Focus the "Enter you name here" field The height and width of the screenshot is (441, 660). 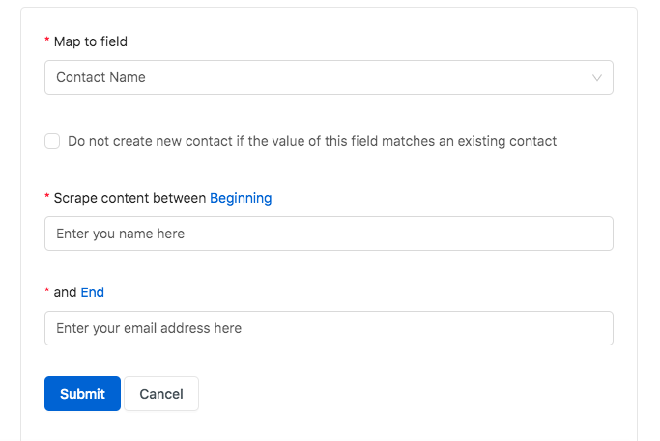tap(329, 234)
